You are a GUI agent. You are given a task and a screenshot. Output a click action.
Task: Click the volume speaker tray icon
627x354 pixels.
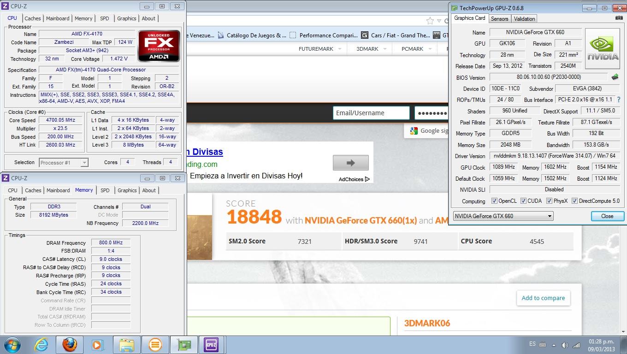(565, 345)
